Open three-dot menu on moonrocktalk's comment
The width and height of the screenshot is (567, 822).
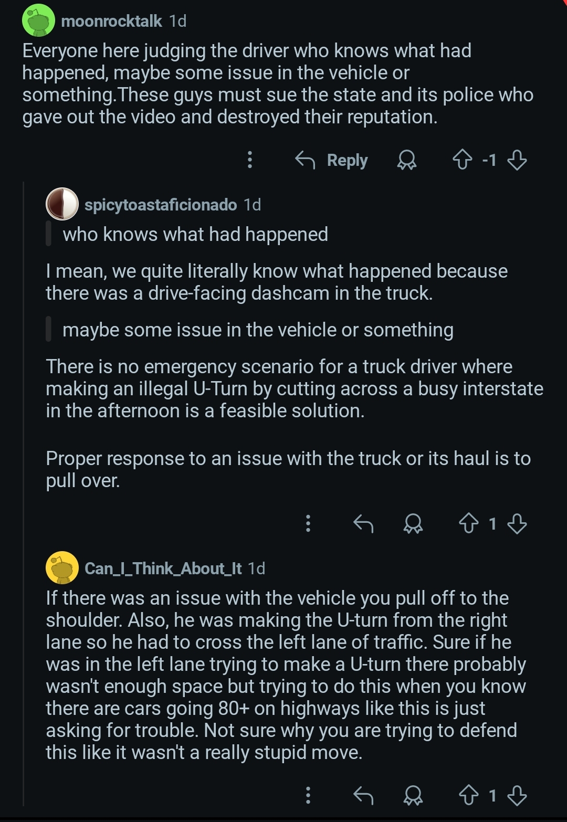pos(250,160)
